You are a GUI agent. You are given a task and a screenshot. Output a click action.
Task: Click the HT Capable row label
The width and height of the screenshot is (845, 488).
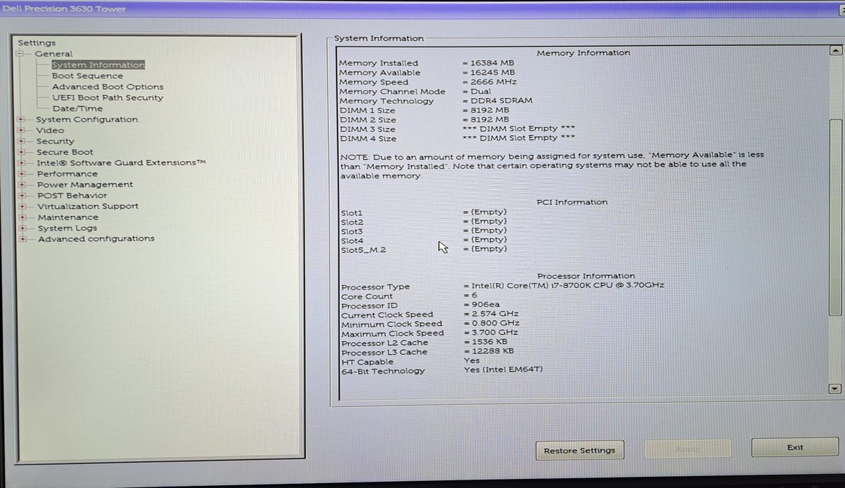pos(367,362)
